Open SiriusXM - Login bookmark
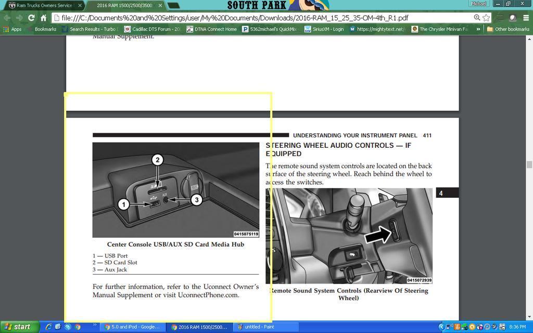Screen dimensions: 533x333 pyautogui.click(x=324, y=29)
